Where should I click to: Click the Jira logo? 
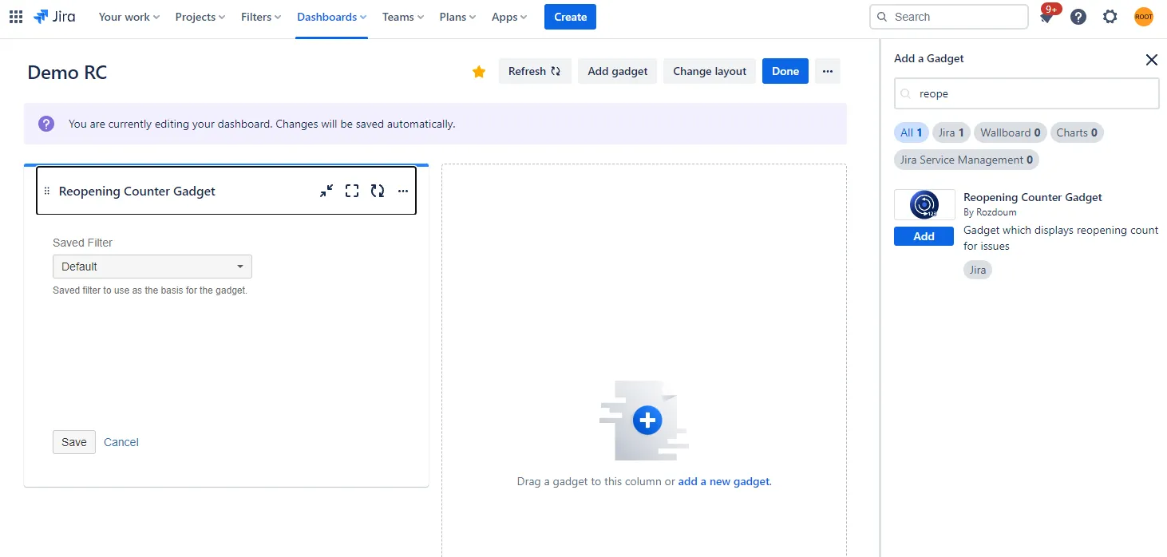tap(54, 17)
